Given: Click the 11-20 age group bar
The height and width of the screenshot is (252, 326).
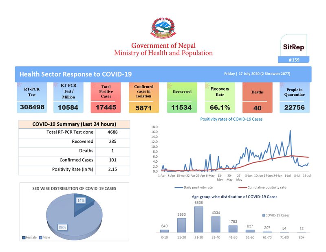Looking at the screenshot, I should 181,225.
